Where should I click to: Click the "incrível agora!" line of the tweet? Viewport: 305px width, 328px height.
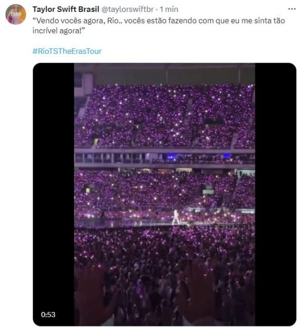coord(59,31)
